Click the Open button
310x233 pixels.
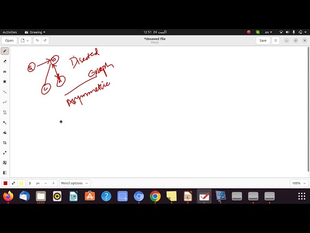point(9,40)
